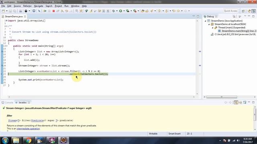Image resolution: width=257 pixels, height=144 pixels.
Task: Toggle the breakpoint on line 20
Action: (2, 66)
